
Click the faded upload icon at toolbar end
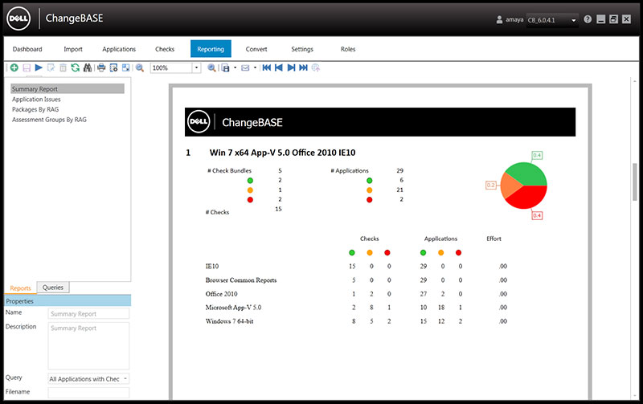click(x=316, y=67)
